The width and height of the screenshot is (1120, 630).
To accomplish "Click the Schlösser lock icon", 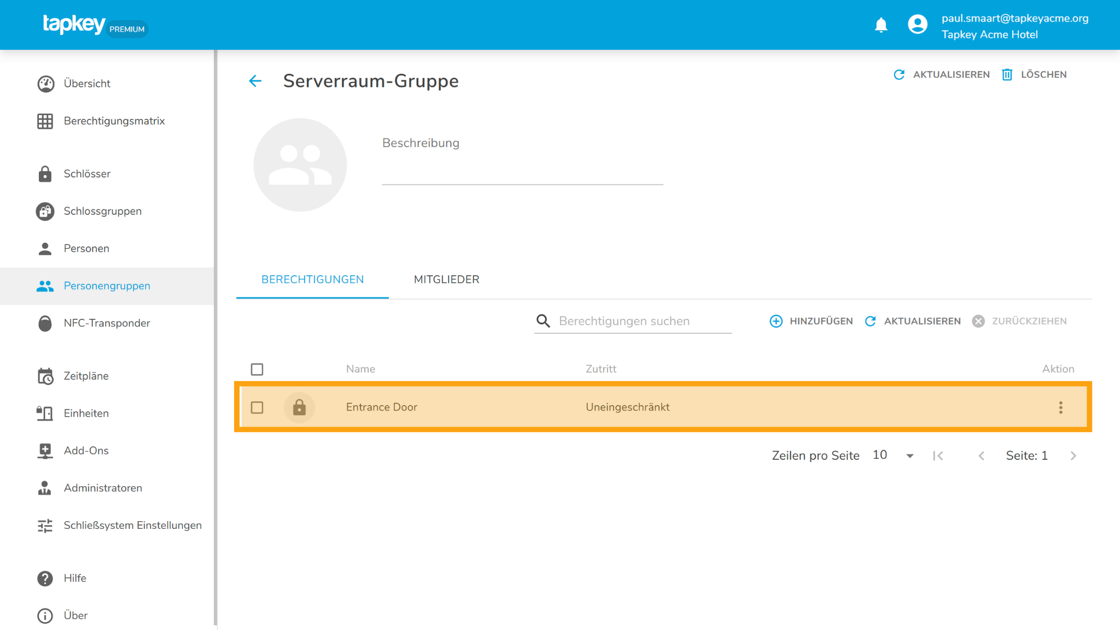I will pyautogui.click(x=45, y=174).
